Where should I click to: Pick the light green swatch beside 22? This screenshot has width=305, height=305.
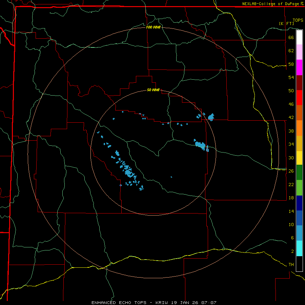(x=299, y=188)
